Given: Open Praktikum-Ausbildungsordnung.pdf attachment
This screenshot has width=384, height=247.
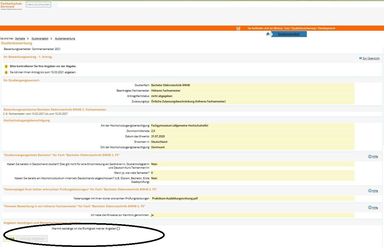Looking at the screenshot, I should [x=175, y=199].
